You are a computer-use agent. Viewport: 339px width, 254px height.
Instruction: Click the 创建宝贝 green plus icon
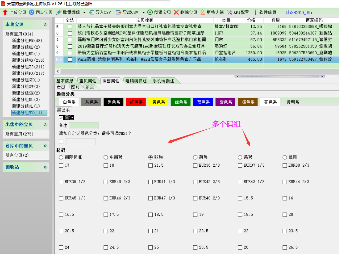click(x=150, y=12)
